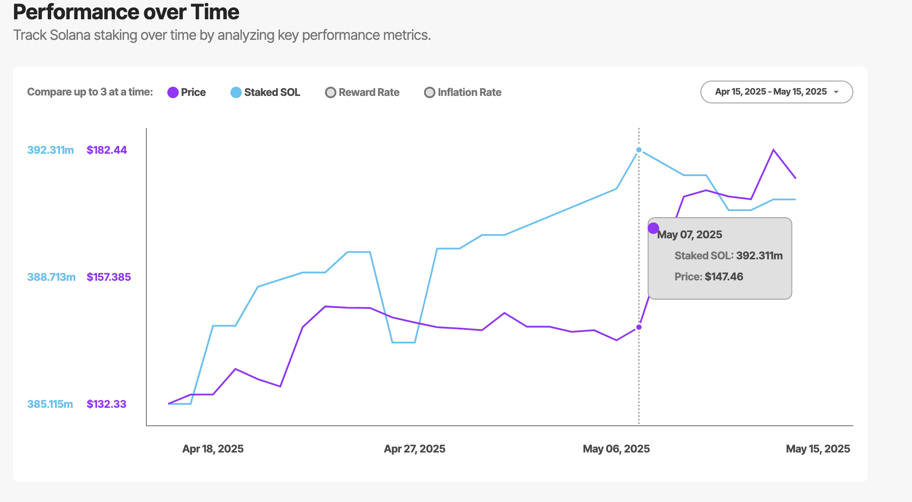Click the Price legend label text
This screenshot has width=912, height=502.
tap(193, 92)
